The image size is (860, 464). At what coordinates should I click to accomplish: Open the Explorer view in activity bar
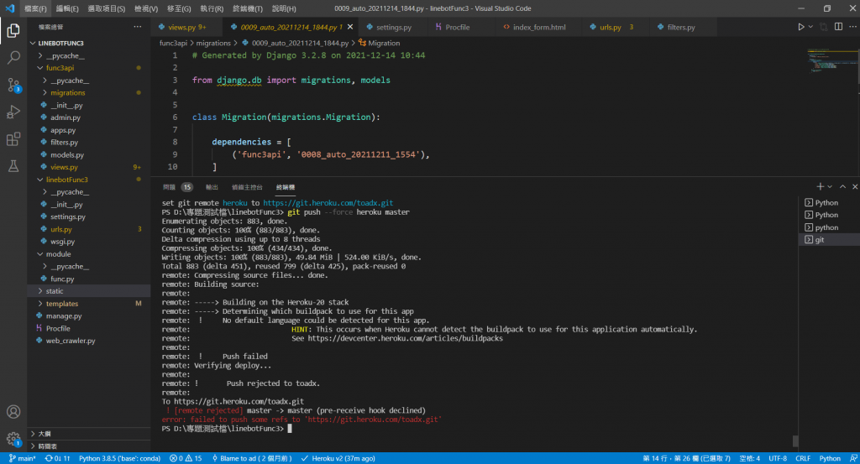click(x=13, y=31)
